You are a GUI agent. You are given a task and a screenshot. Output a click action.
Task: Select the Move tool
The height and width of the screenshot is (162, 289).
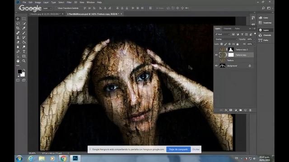18,19
